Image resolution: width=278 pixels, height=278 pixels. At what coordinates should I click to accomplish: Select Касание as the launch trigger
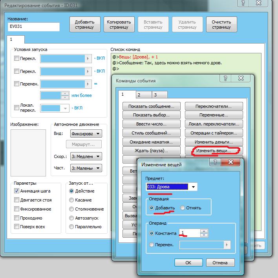71,200
